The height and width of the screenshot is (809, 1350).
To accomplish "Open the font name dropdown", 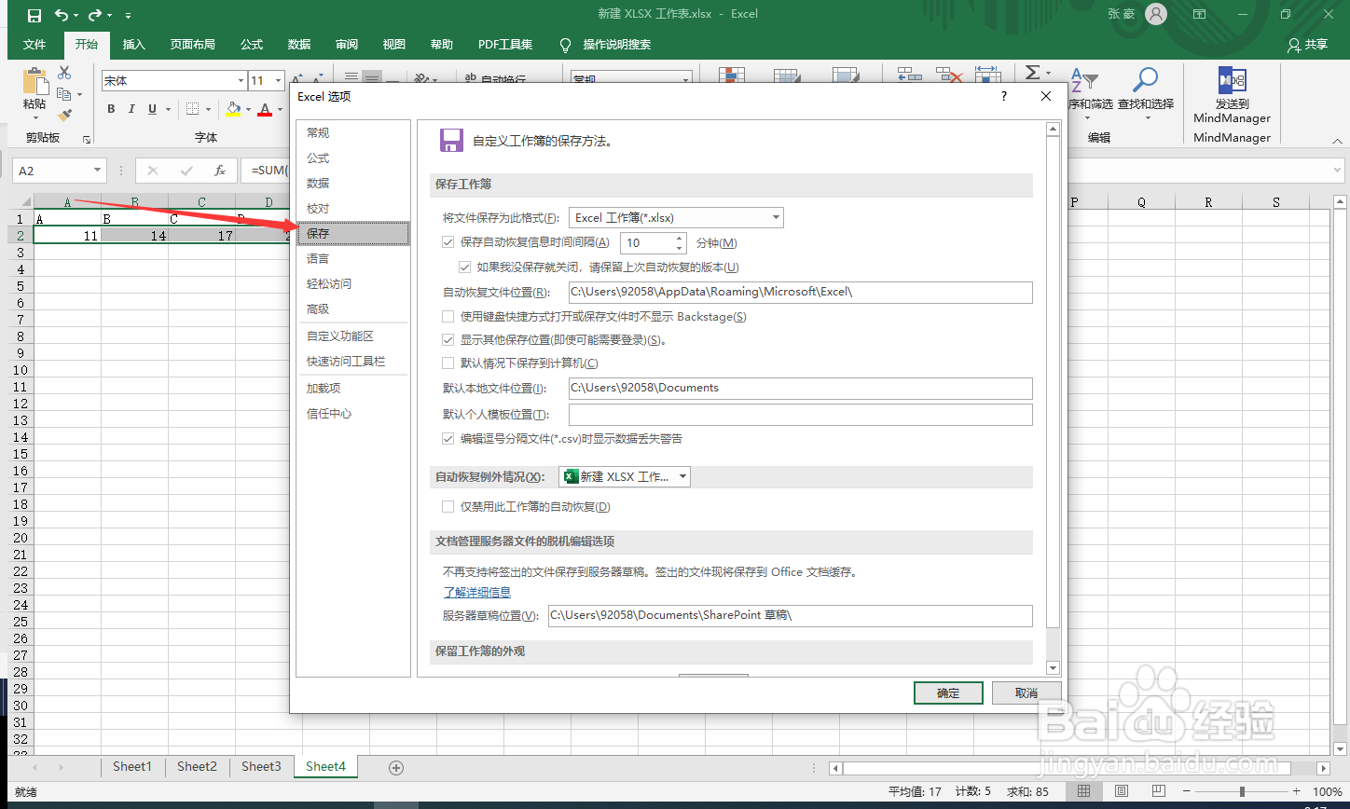I will [239, 81].
